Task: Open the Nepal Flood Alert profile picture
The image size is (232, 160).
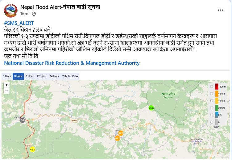Action: pyautogui.click(x=10, y=10)
